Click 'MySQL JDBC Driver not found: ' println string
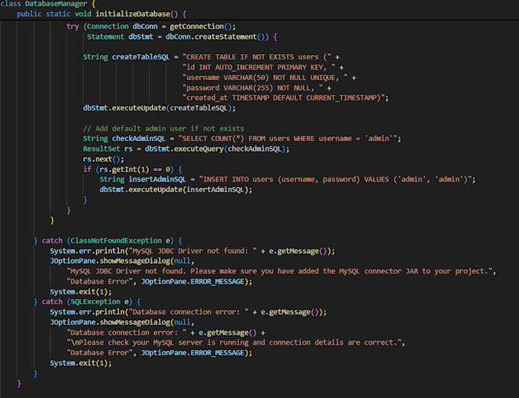 point(192,251)
